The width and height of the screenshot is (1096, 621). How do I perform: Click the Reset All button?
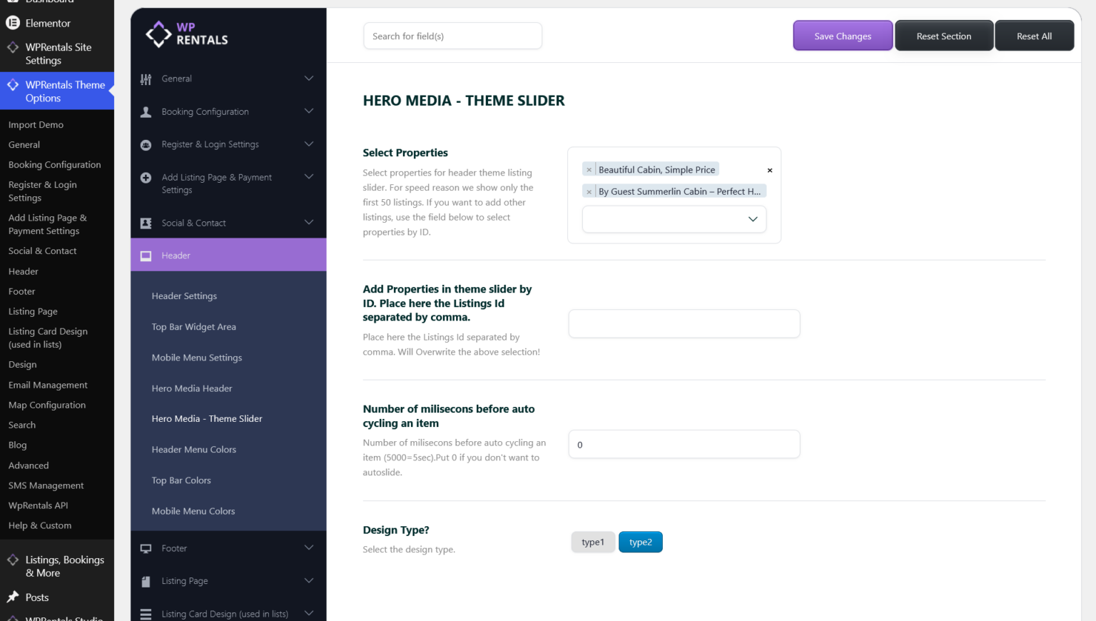(1034, 36)
